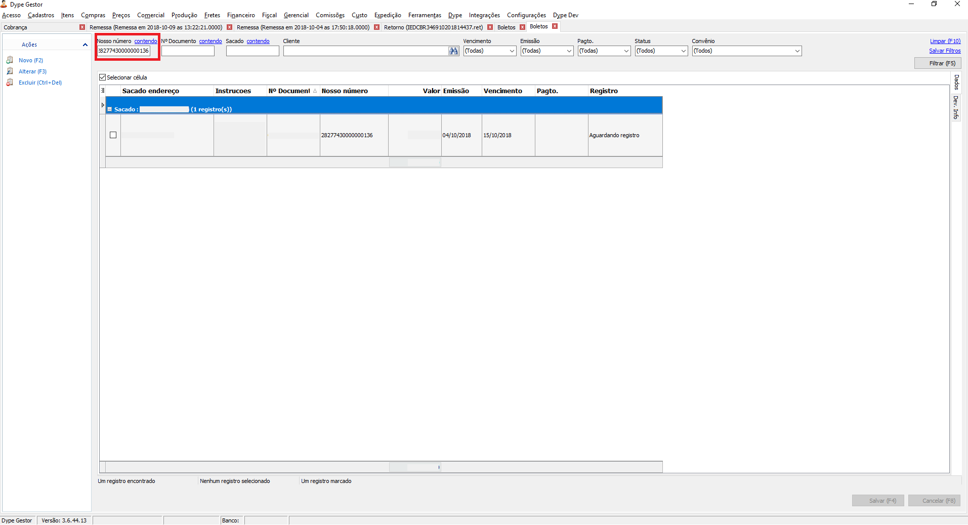Sort by Registro column header

(x=625, y=91)
